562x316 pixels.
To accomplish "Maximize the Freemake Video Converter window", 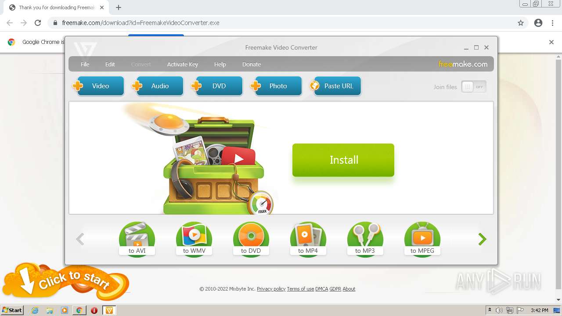I will tap(476, 47).
